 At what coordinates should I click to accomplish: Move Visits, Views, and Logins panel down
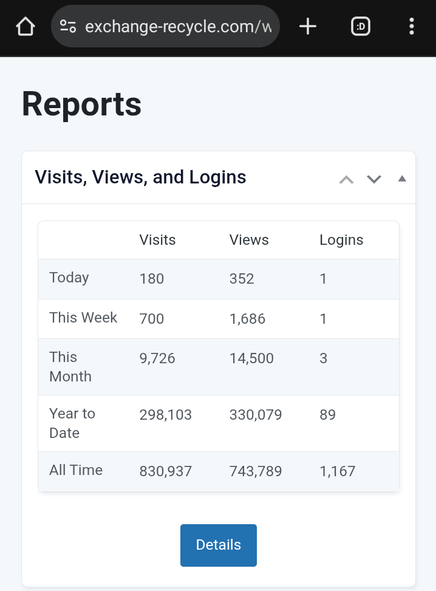tap(374, 179)
